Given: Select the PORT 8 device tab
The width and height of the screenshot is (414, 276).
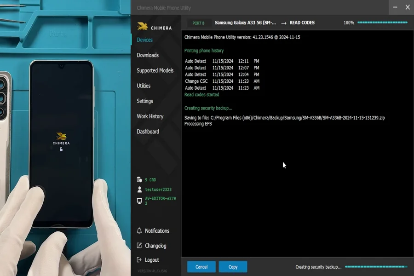Looking at the screenshot, I should coord(198,23).
